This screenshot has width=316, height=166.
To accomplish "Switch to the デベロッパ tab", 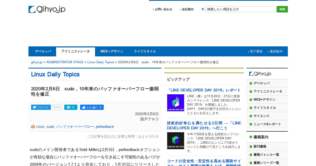I will [x=43, y=51].
